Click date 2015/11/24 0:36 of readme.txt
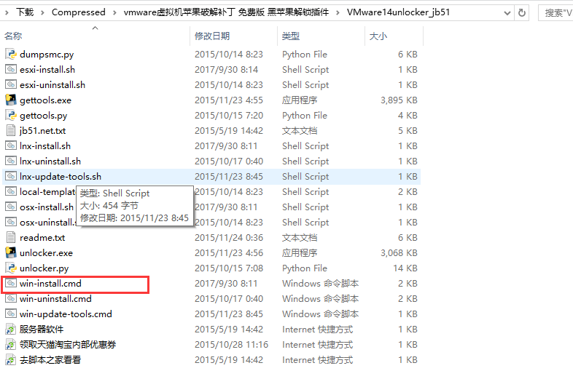Screen dimensions: 573x379 coord(229,238)
